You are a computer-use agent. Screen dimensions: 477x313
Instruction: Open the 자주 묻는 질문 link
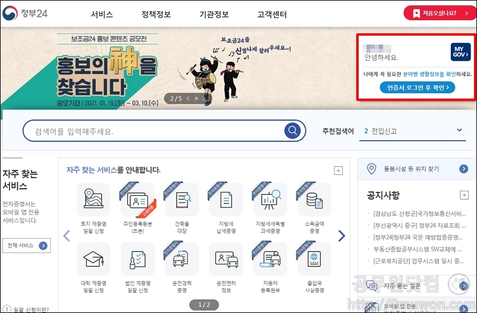click(403, 286)
